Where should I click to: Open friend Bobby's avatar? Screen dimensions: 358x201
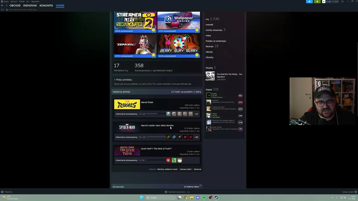pos(209,95)
